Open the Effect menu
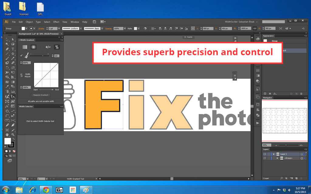This screenshot has height=194, width=311. point(56,22)
